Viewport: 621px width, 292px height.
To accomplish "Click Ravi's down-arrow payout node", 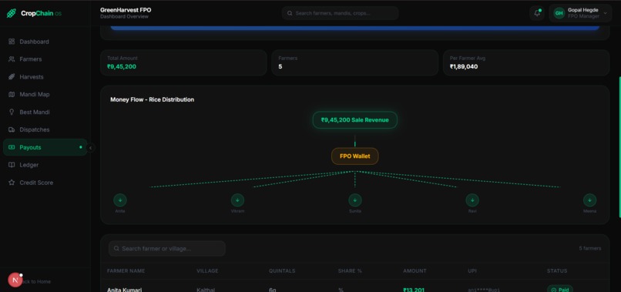I will pyautogui.click(x=472, y=200).
